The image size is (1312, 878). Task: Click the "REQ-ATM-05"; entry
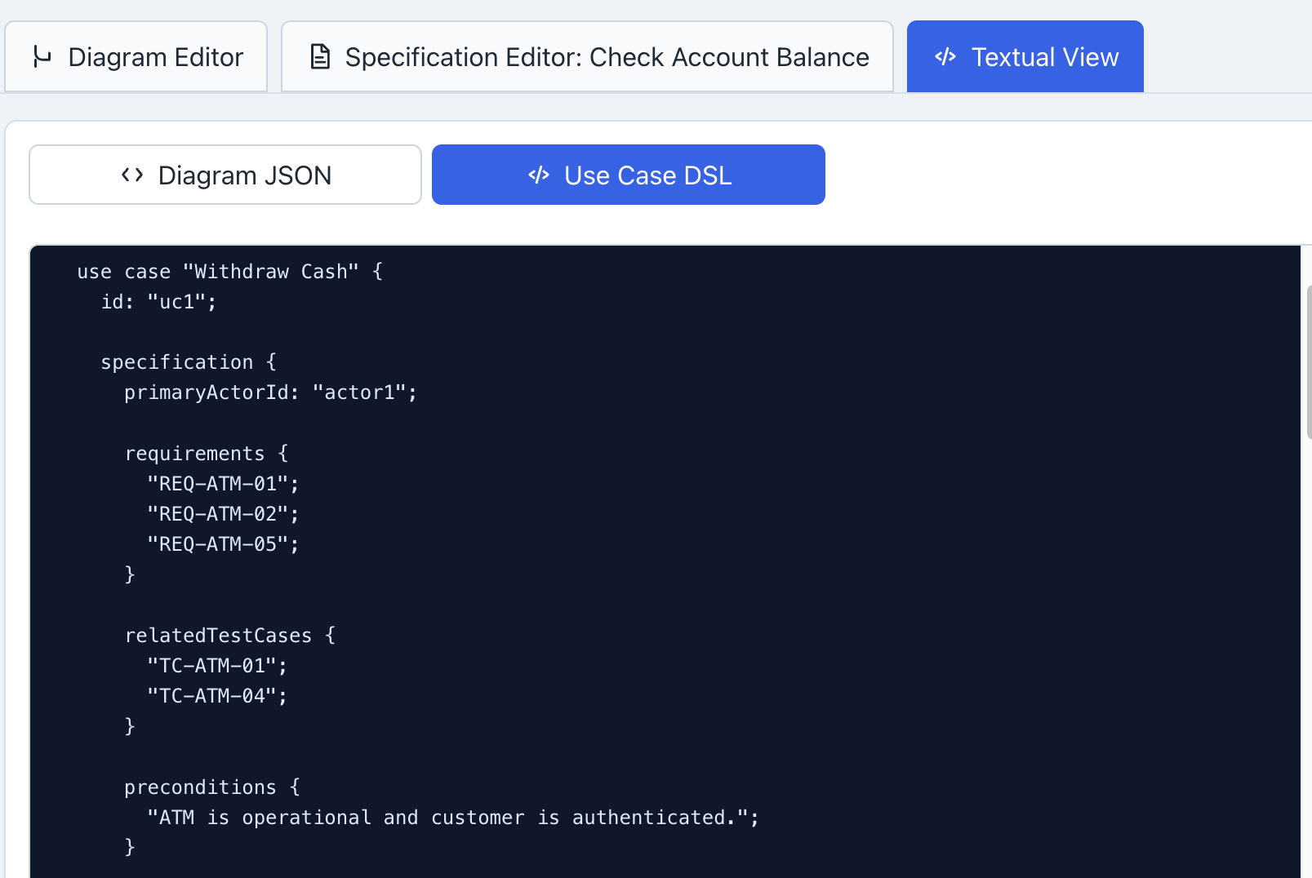pos(224,544)
